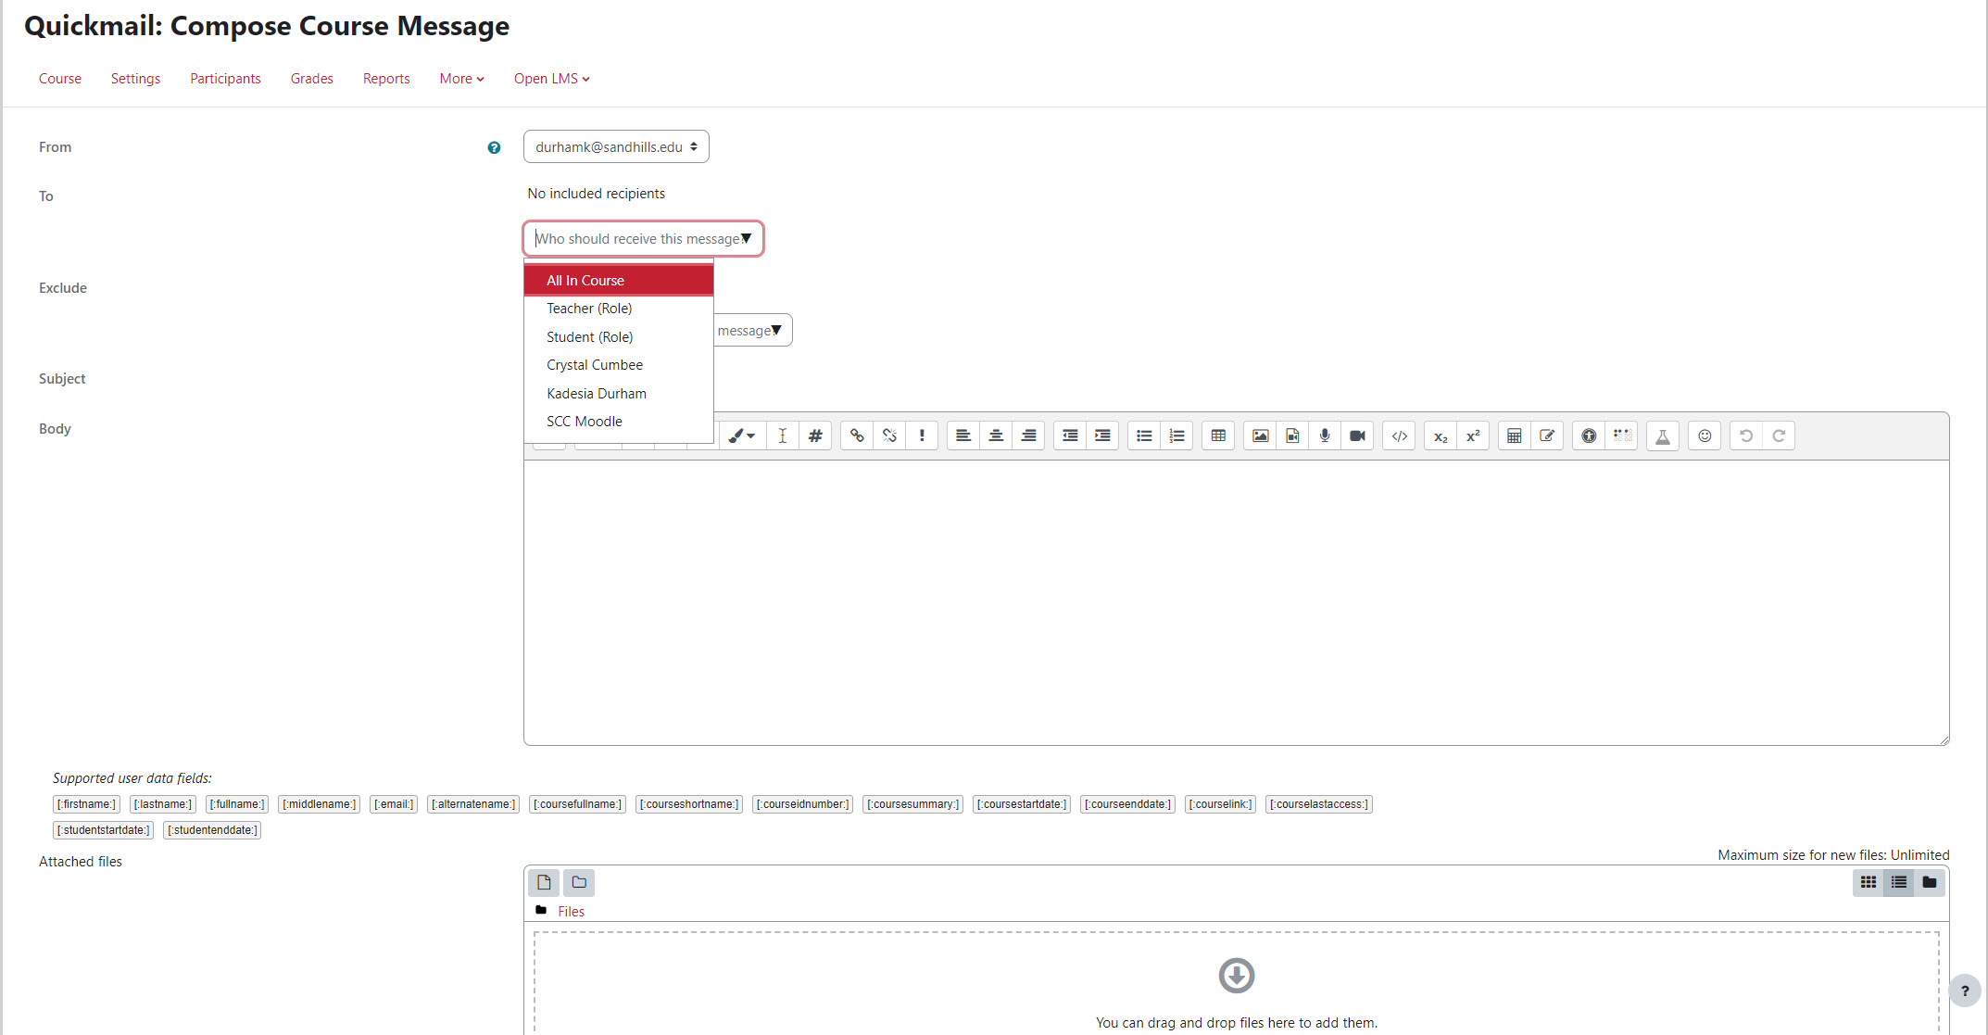The width and height of the screenshot is (1988, 1035).
Task: Choose SCC Moodle as recipient
Action: (619, 422)
